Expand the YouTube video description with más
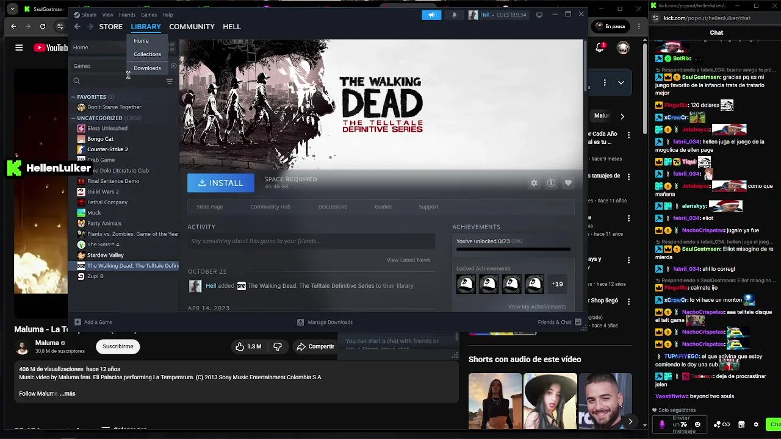 coord(67,393)
